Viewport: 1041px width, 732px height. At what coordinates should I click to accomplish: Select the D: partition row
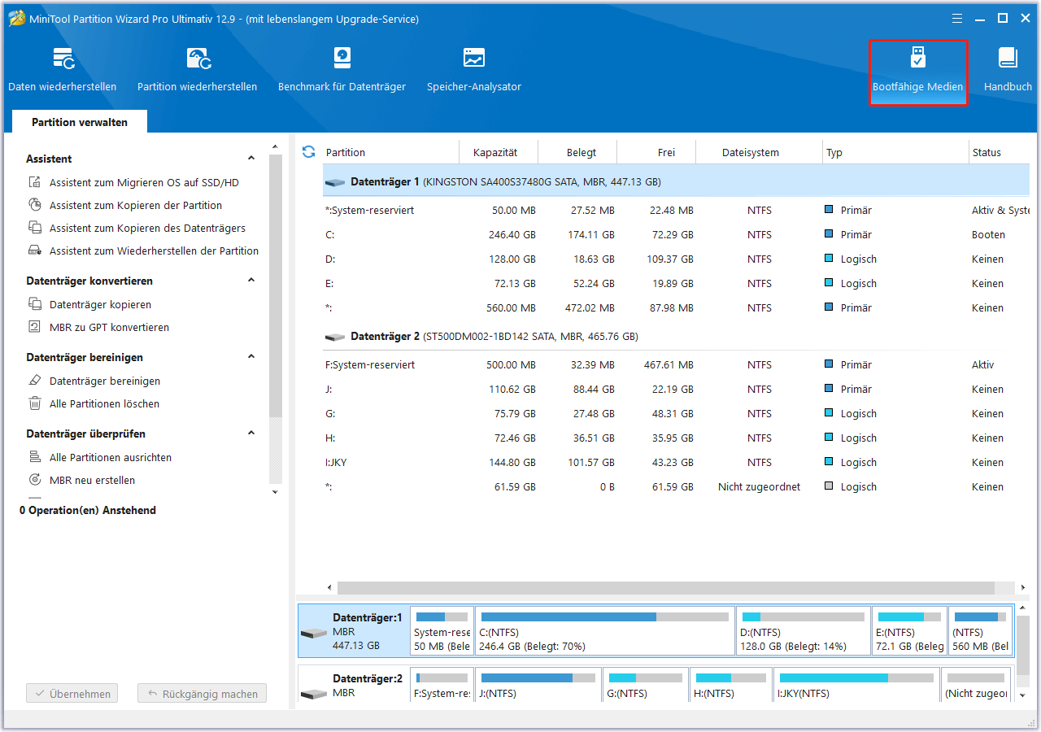677,259
